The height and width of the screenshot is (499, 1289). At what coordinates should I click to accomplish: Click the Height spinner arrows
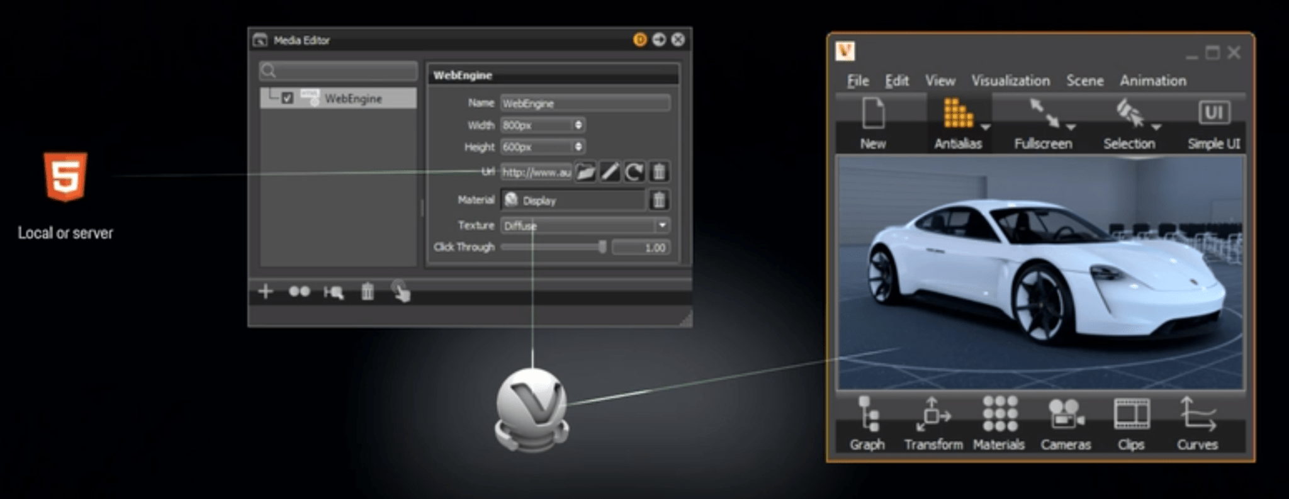(578, 147)
